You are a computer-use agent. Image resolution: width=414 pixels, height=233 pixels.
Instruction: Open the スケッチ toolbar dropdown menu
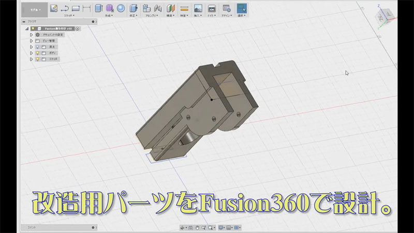[x=69, y=16]
